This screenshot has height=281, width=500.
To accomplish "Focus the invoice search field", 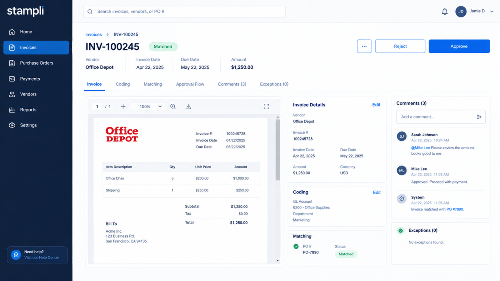I will 184,12.
